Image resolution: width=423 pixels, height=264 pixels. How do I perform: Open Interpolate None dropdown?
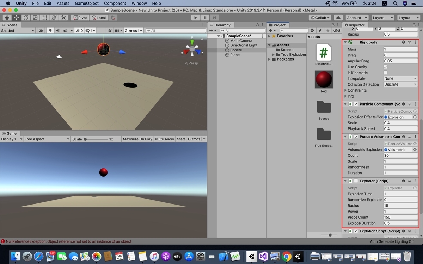400,78
